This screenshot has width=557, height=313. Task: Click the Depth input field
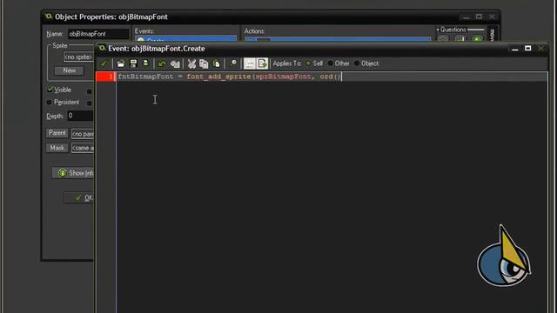pyautogui.click(x=80, y=116)
